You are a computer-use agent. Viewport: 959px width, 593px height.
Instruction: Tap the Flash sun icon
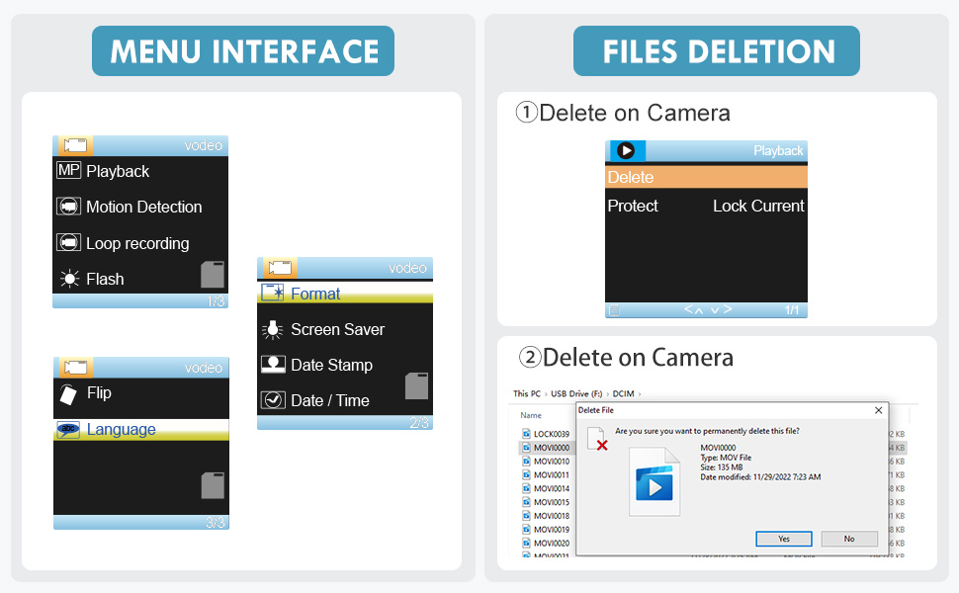[x=68, y=279]
